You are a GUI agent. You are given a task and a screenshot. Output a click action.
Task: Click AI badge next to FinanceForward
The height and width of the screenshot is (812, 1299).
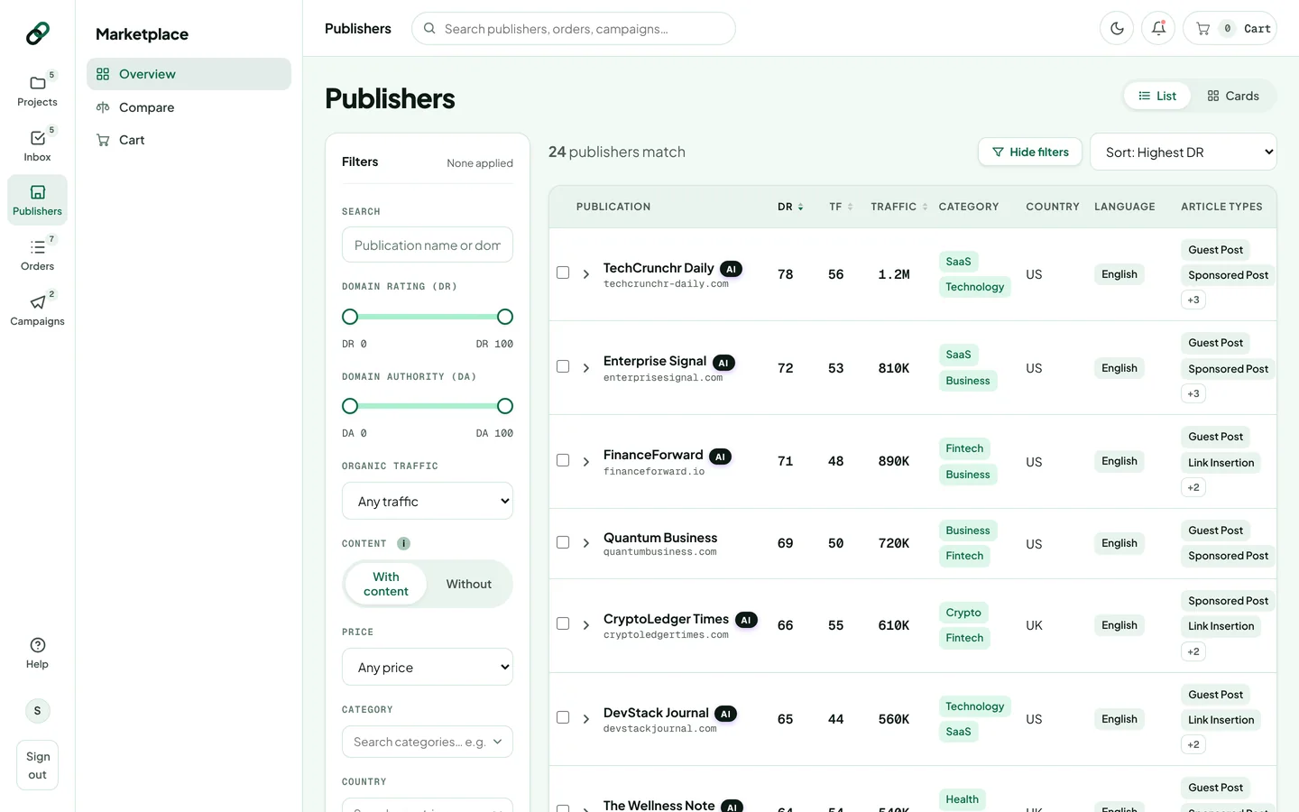(x=720, y=457)
